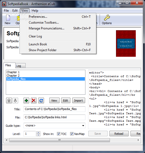Decrease Level with down spinner arrow

pyautogui.click(x=38, y=135)
